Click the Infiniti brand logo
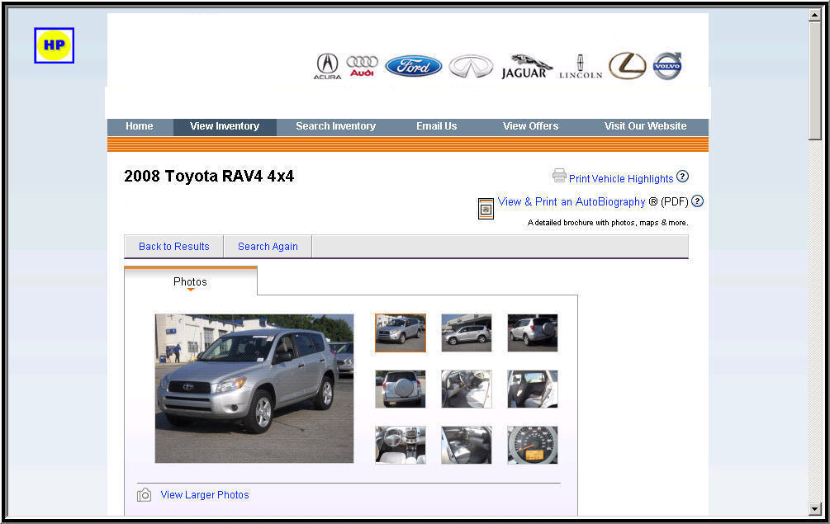830x524 pixels. pos(471,67)
